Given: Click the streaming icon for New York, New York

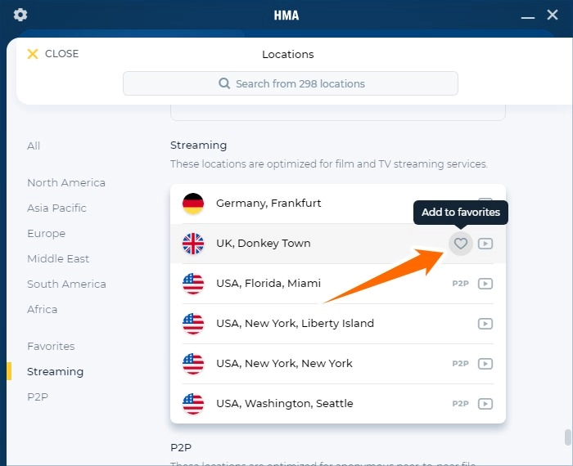Looking at the screenshot, I should 485,364.
